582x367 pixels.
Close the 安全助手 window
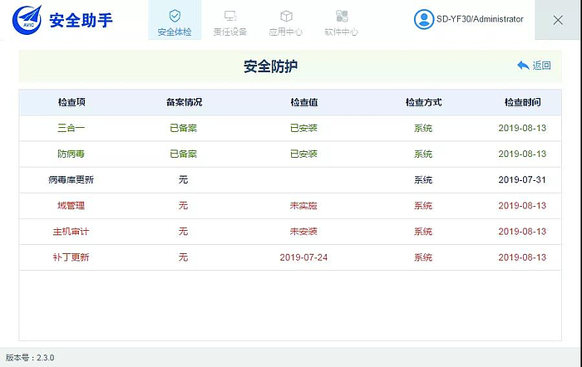click(558, 20)
